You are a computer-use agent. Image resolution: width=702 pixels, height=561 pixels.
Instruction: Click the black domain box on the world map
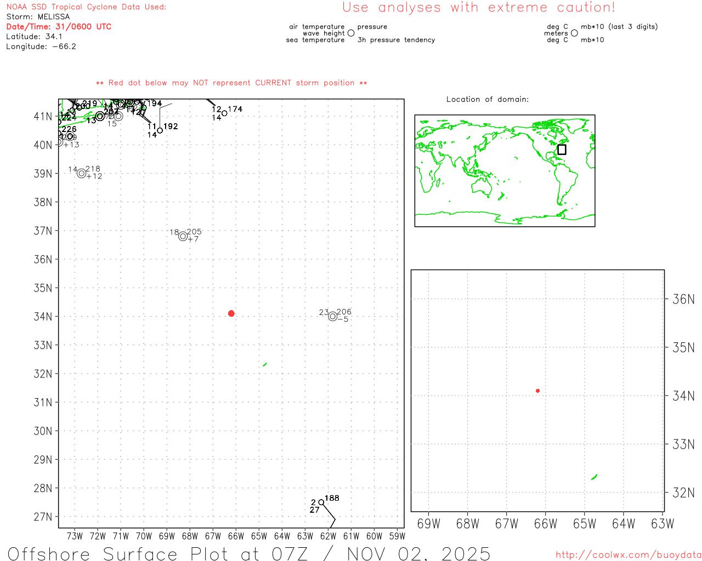(562, 150)
